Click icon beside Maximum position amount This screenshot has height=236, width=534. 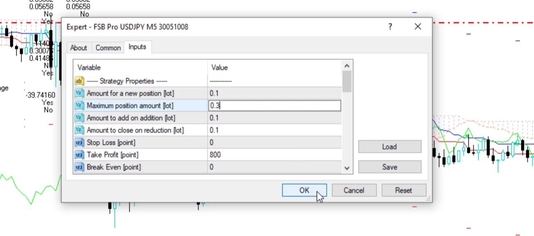tap(79, 106)
